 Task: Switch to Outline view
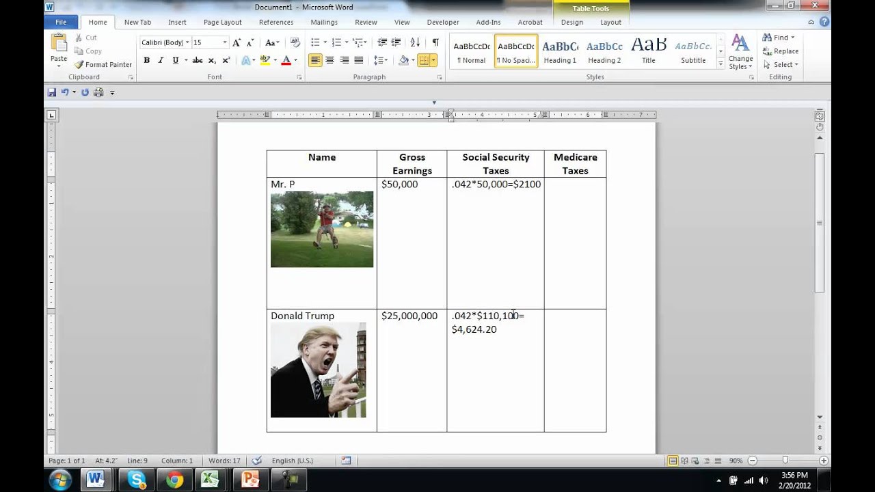706,461
